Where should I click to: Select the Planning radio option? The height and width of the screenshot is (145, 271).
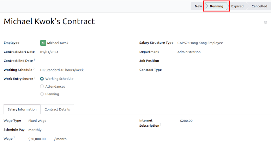[x=42, y=94]
